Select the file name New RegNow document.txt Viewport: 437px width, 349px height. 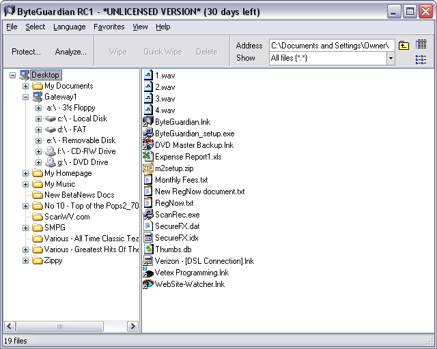[x=200, y=192]
